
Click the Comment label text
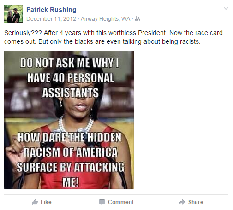tap(121, 202)
